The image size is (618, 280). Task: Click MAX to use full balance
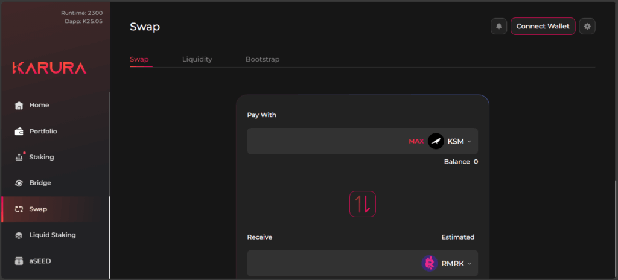click(416, 141)
